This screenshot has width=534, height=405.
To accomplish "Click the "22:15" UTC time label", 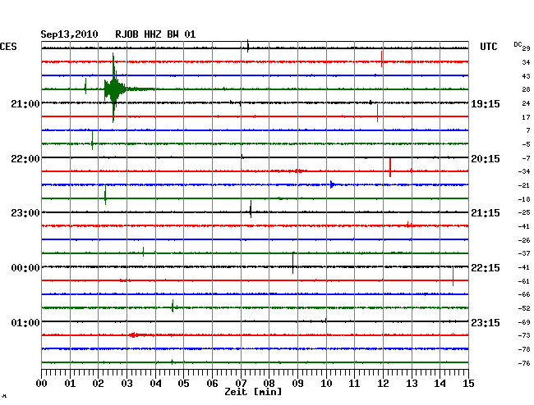I will point(486,268).
